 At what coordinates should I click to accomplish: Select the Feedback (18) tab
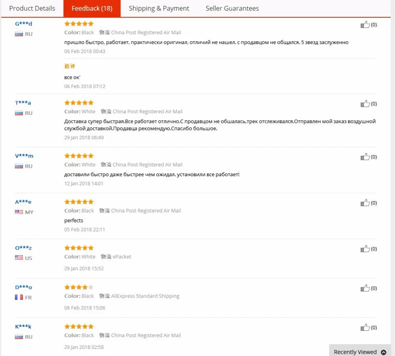(x=92, y=8)
